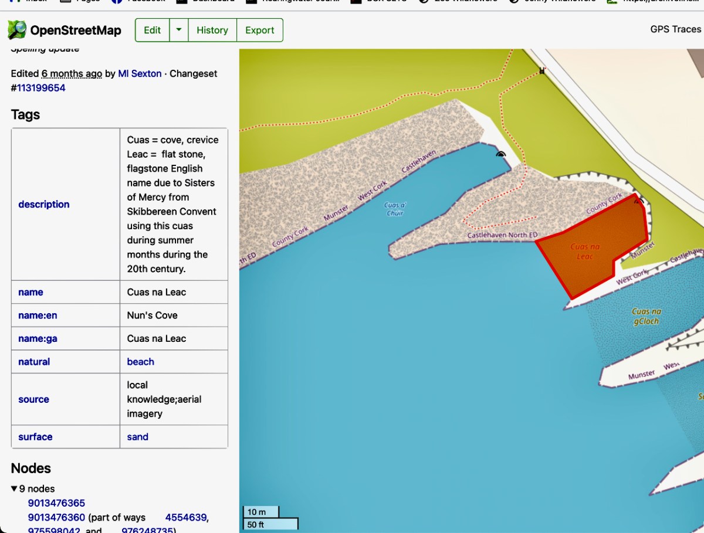Screen dimensions: 704x533
Task: Click the Edit button
Action: [152, 30]
